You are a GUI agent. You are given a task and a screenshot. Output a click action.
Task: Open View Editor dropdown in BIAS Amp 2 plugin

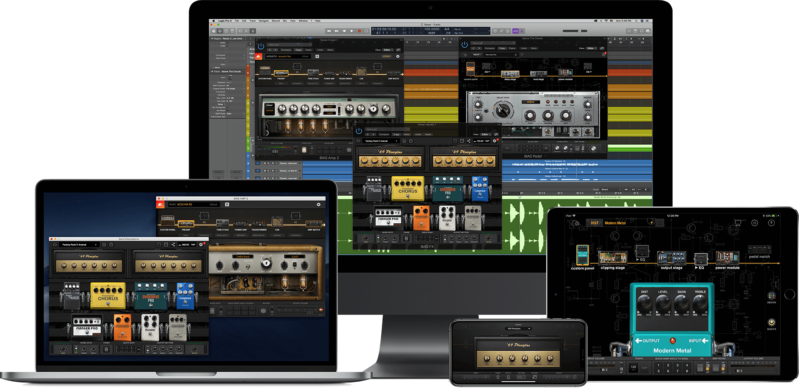(388, 50)
